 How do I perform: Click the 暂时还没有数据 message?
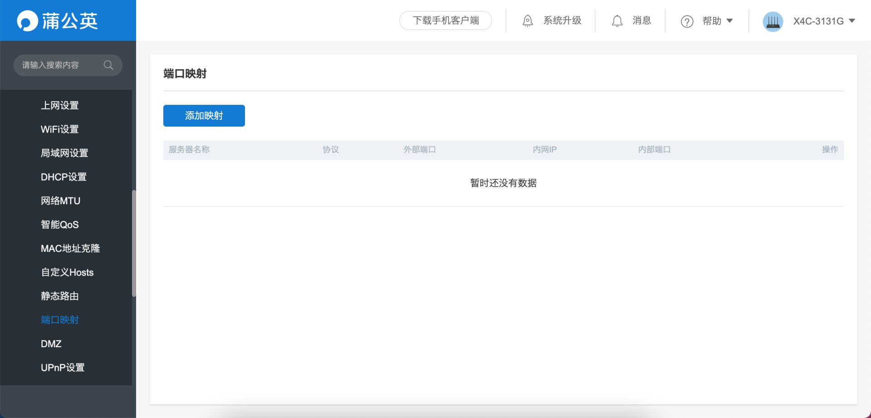(503, 183)
